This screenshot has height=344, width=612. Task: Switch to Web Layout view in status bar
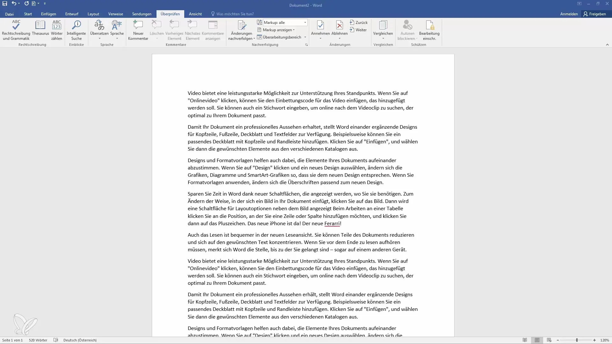pyautogui.click(x=549, y=340)
